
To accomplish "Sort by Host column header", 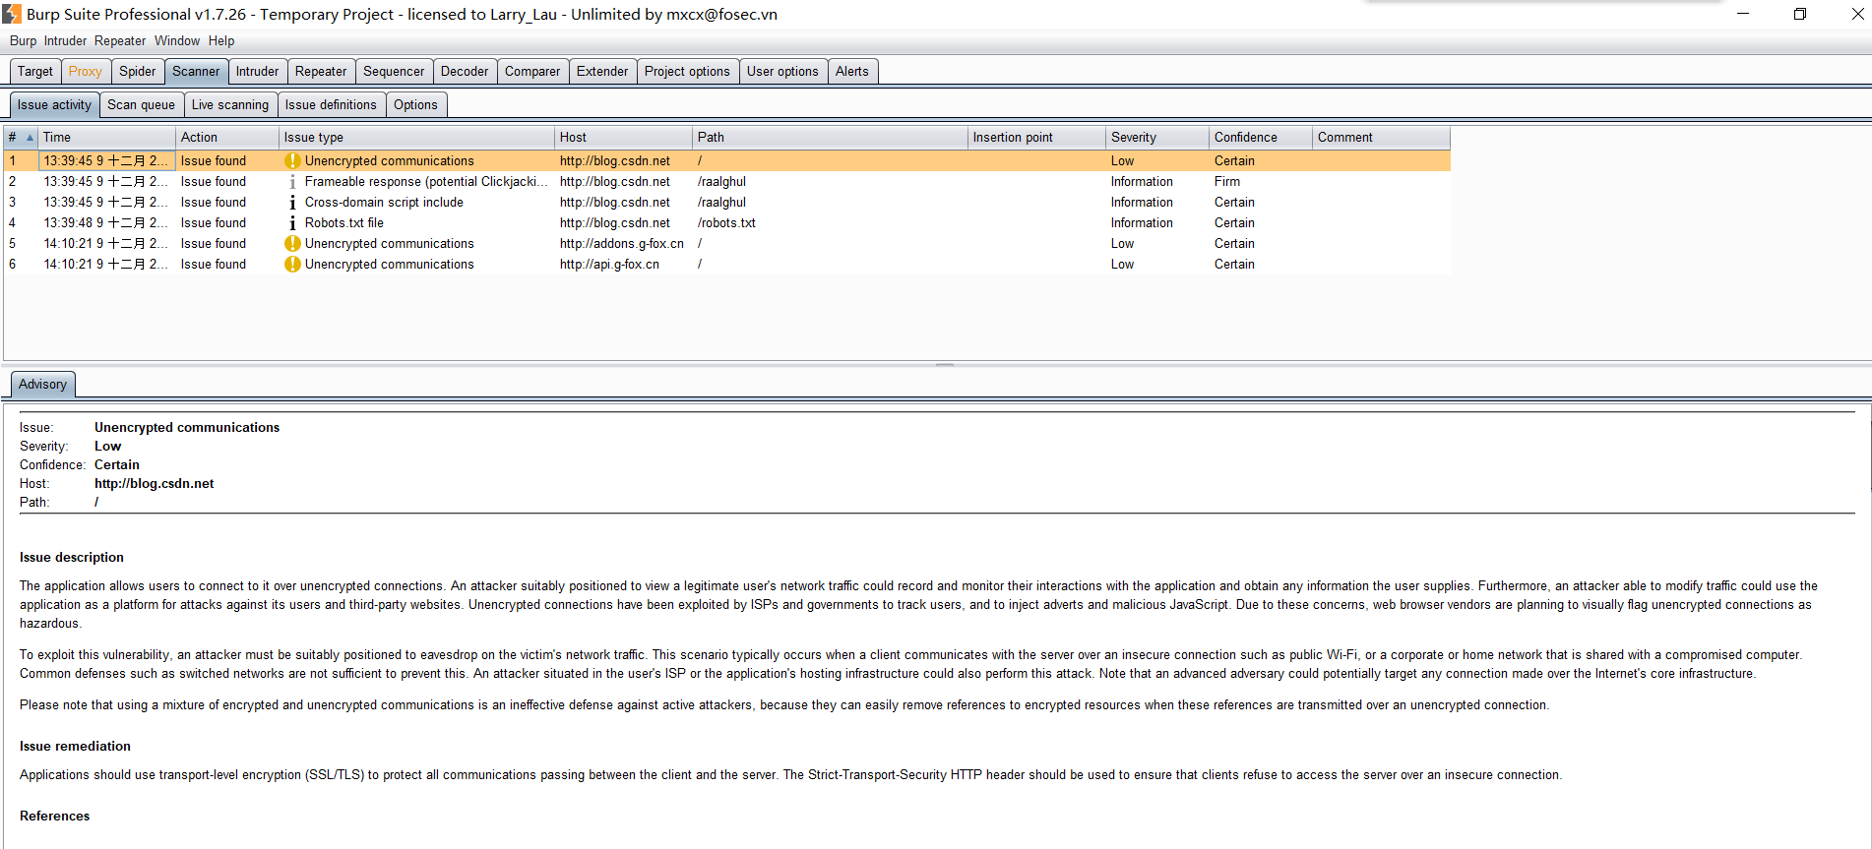I will (x=624, y=137).
